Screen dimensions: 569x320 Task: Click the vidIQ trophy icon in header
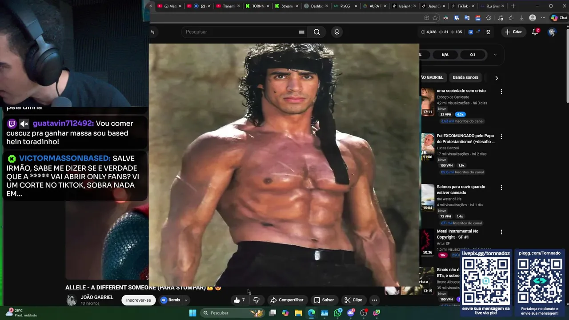488,32
